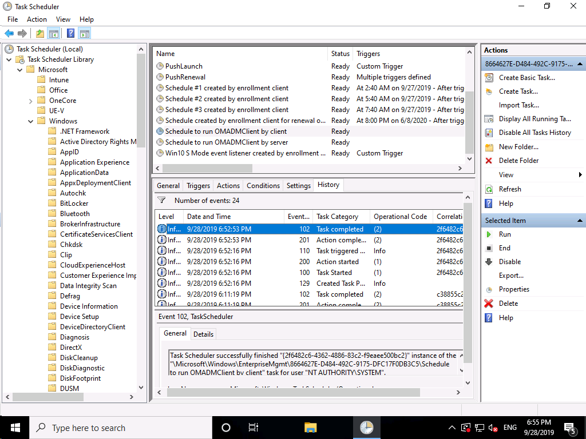Viewport: 586px width, 439px height.
Task: Click the event filter funnel icon
Action: click(162, 200)
